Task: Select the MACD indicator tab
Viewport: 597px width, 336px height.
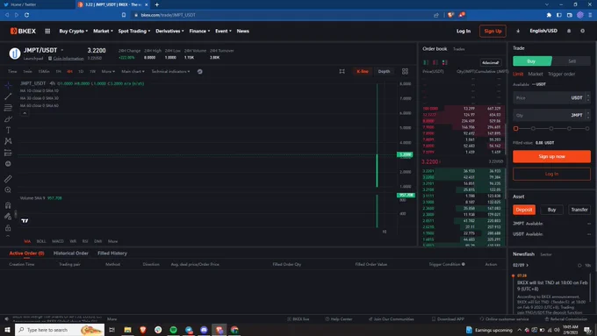Action: (57, 241)
